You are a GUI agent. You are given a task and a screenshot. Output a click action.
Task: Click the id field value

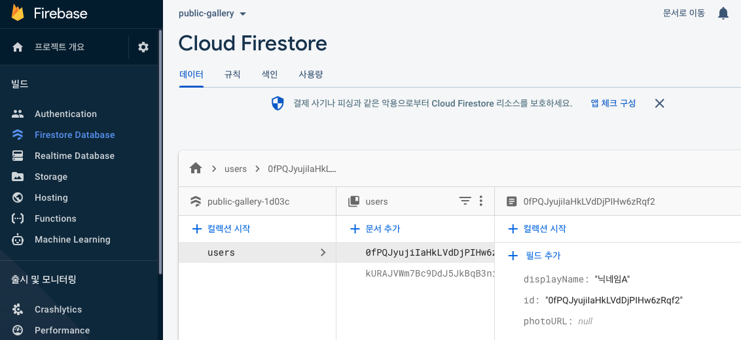614,300
